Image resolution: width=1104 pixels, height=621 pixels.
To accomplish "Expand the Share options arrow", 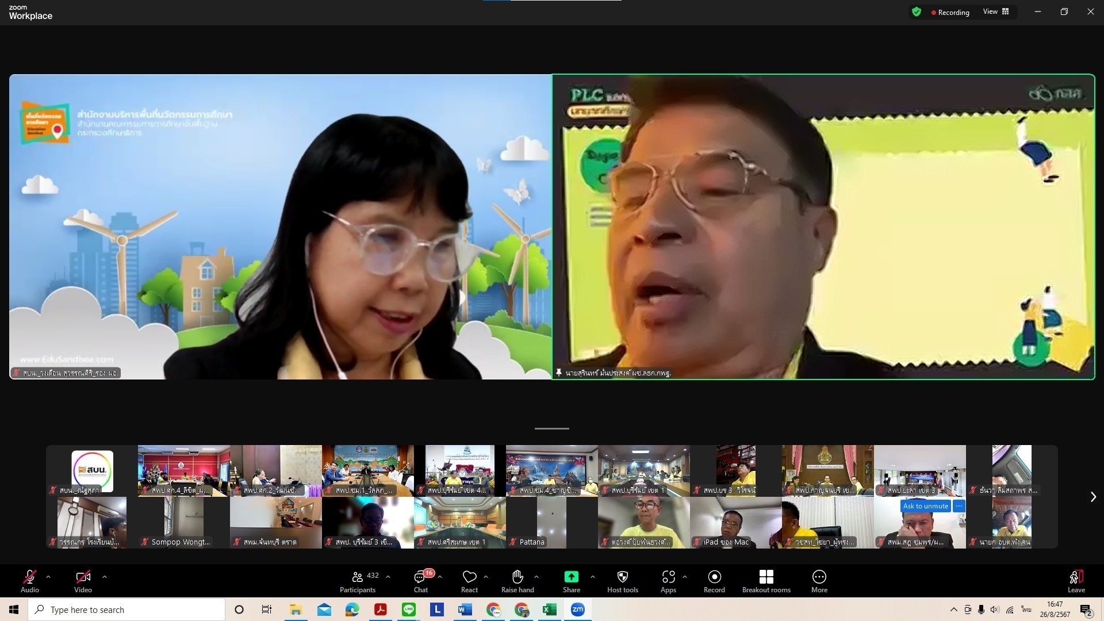I will pyautogui.click(x=592, y=576).
